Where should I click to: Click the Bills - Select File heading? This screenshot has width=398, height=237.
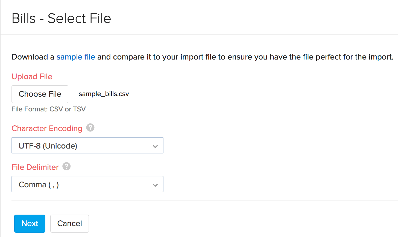point(61,18)
